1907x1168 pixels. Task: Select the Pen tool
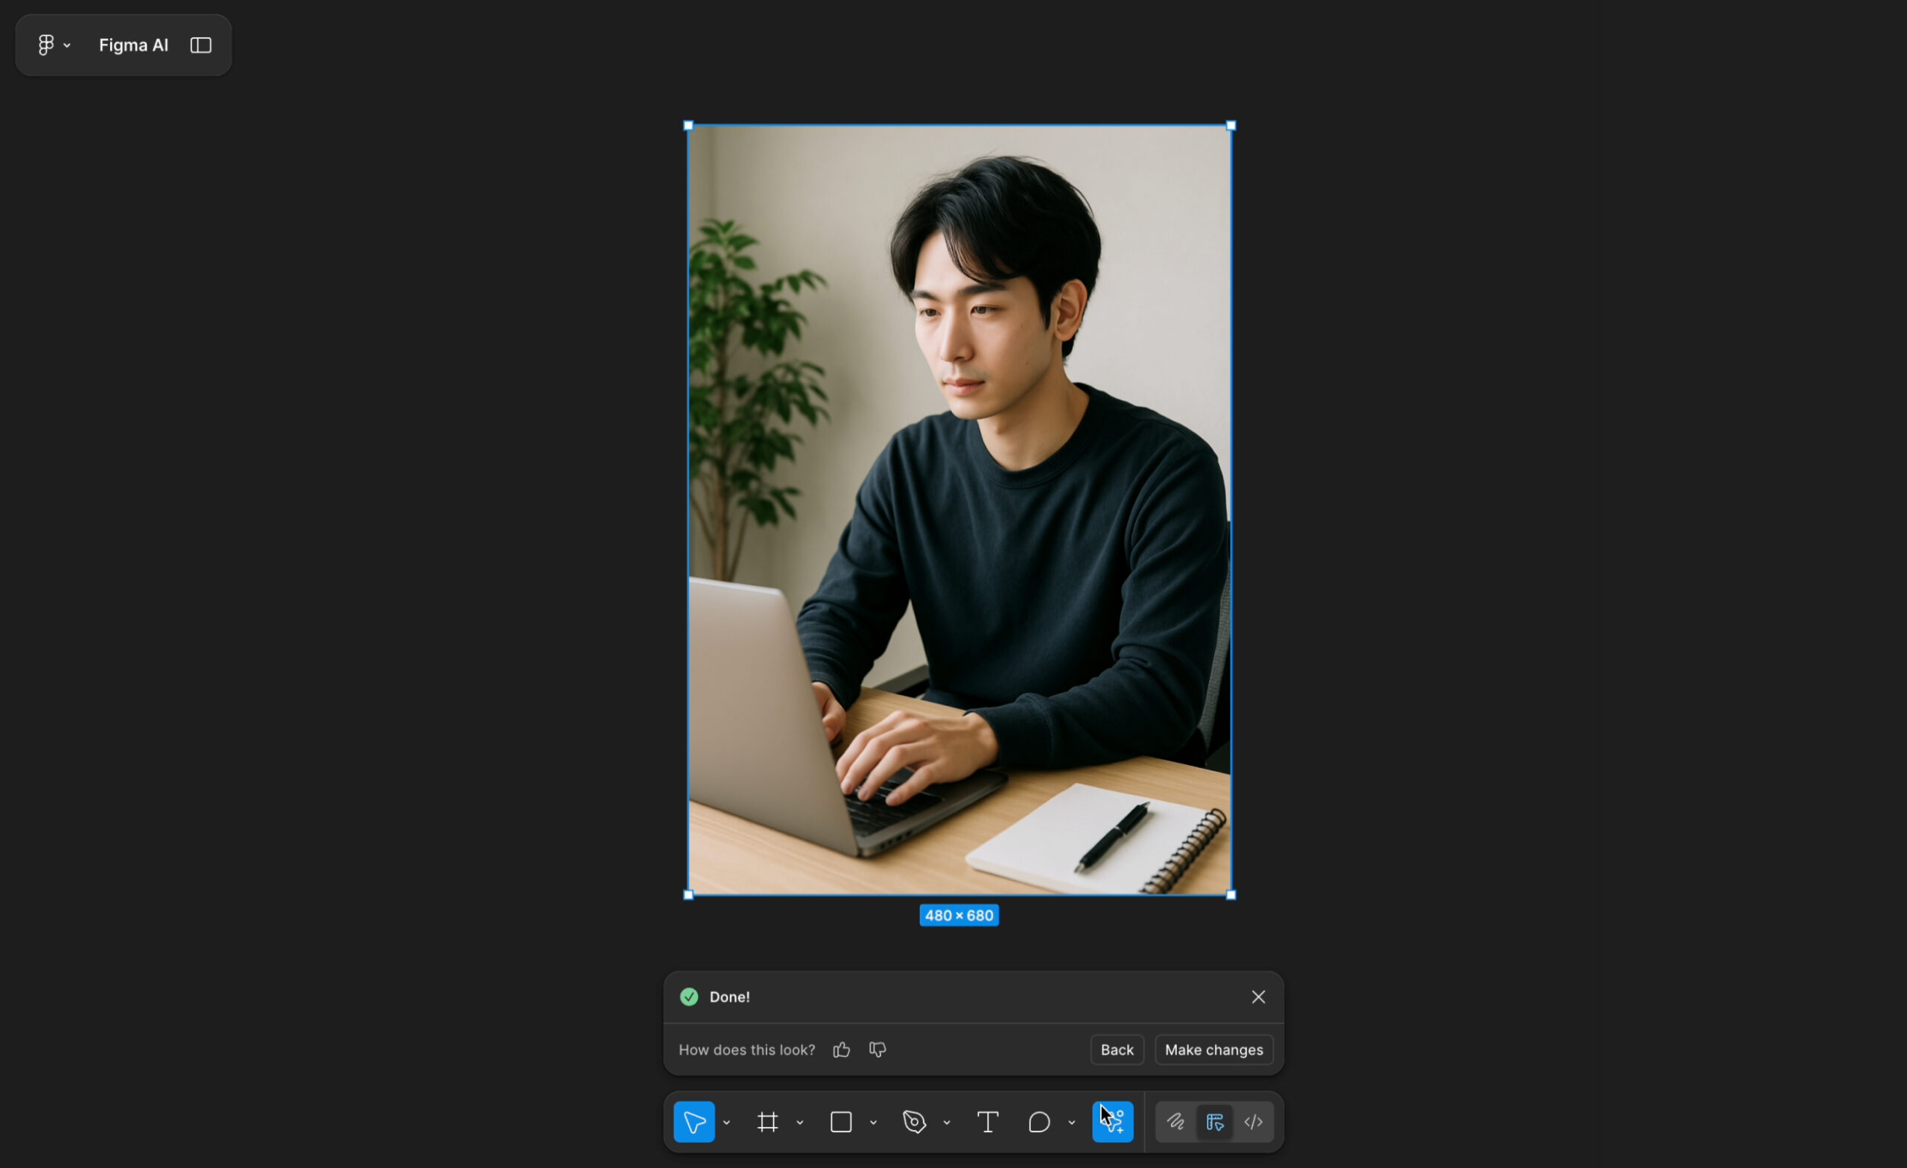(x=915, y=1122)
